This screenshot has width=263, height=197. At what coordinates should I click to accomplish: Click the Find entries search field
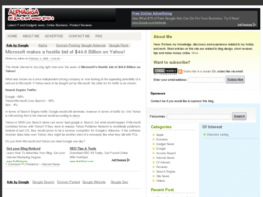[199, 116]
